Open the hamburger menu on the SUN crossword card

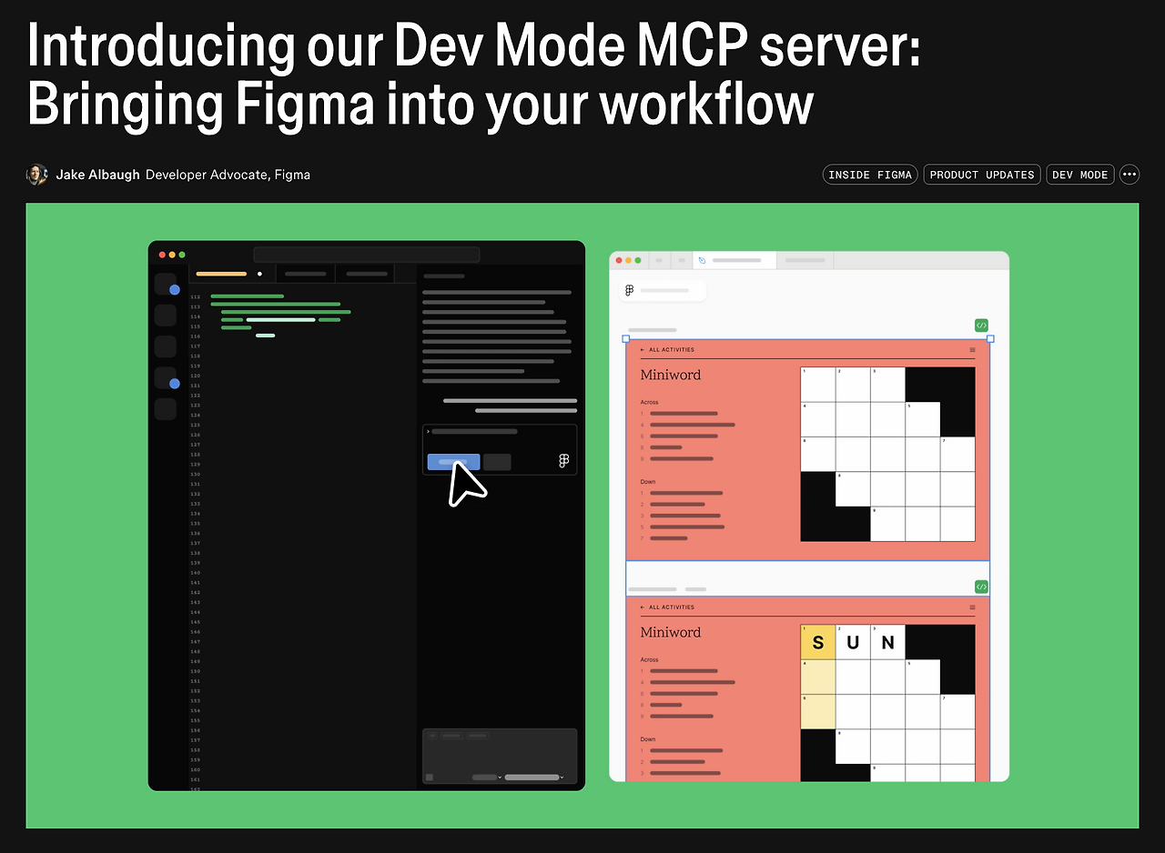coord(972,607)
